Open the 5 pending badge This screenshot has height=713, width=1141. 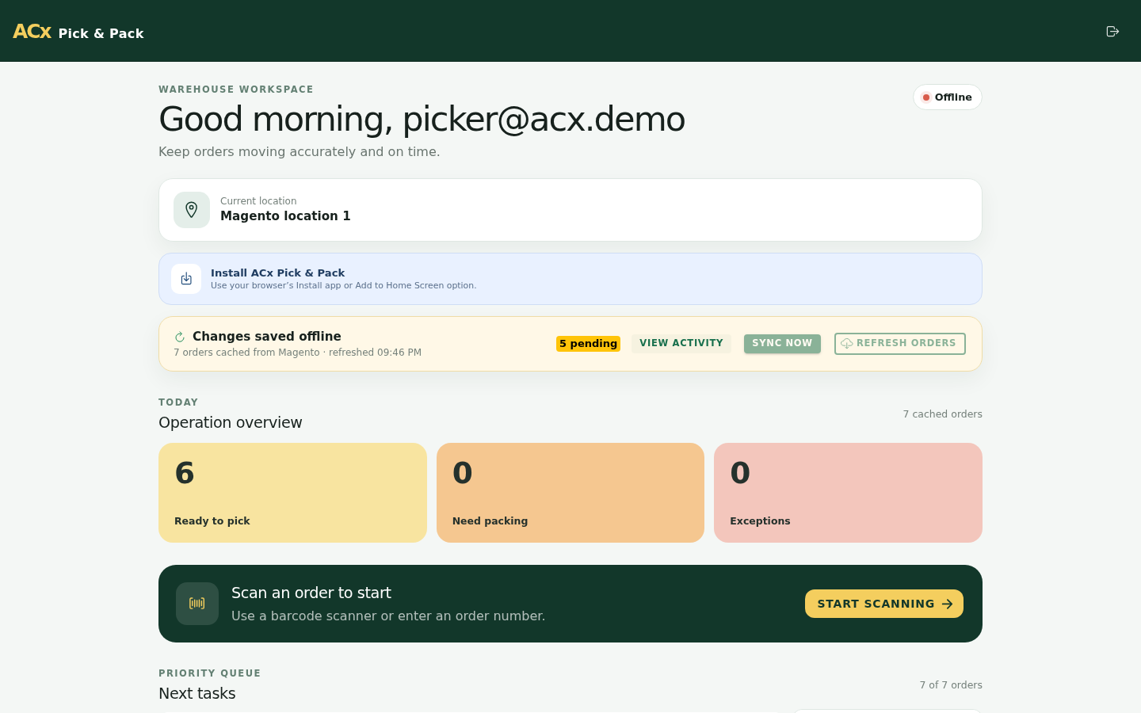[x=588, y=344]
